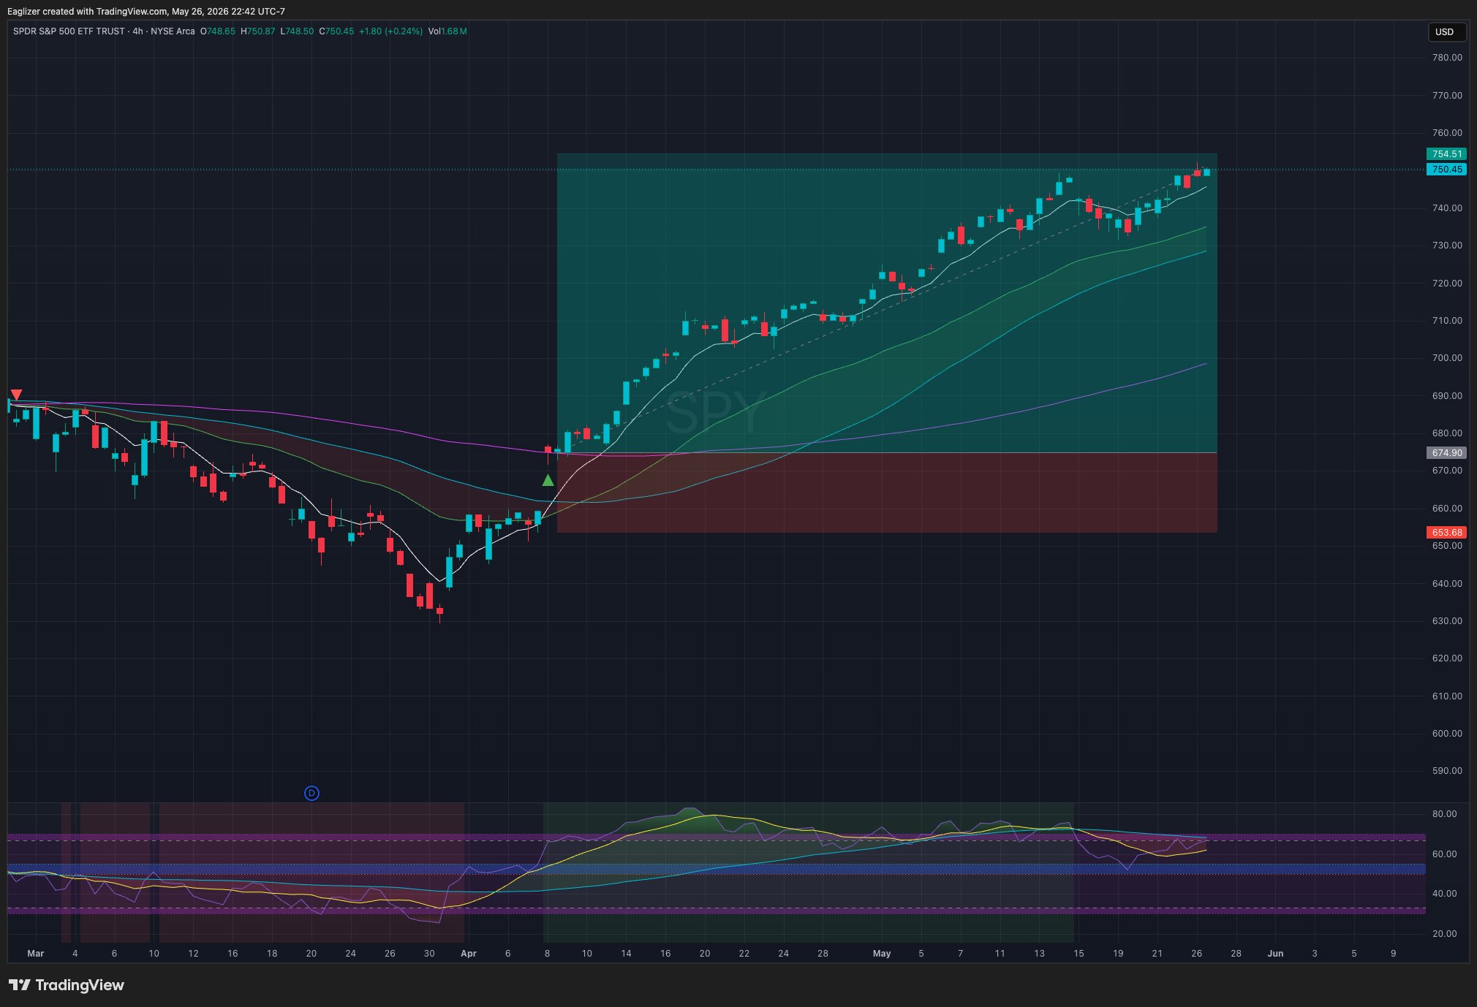Click the Vol 1.68 M volume readout
The image size is (1477, 1007).
click(447, 31)
